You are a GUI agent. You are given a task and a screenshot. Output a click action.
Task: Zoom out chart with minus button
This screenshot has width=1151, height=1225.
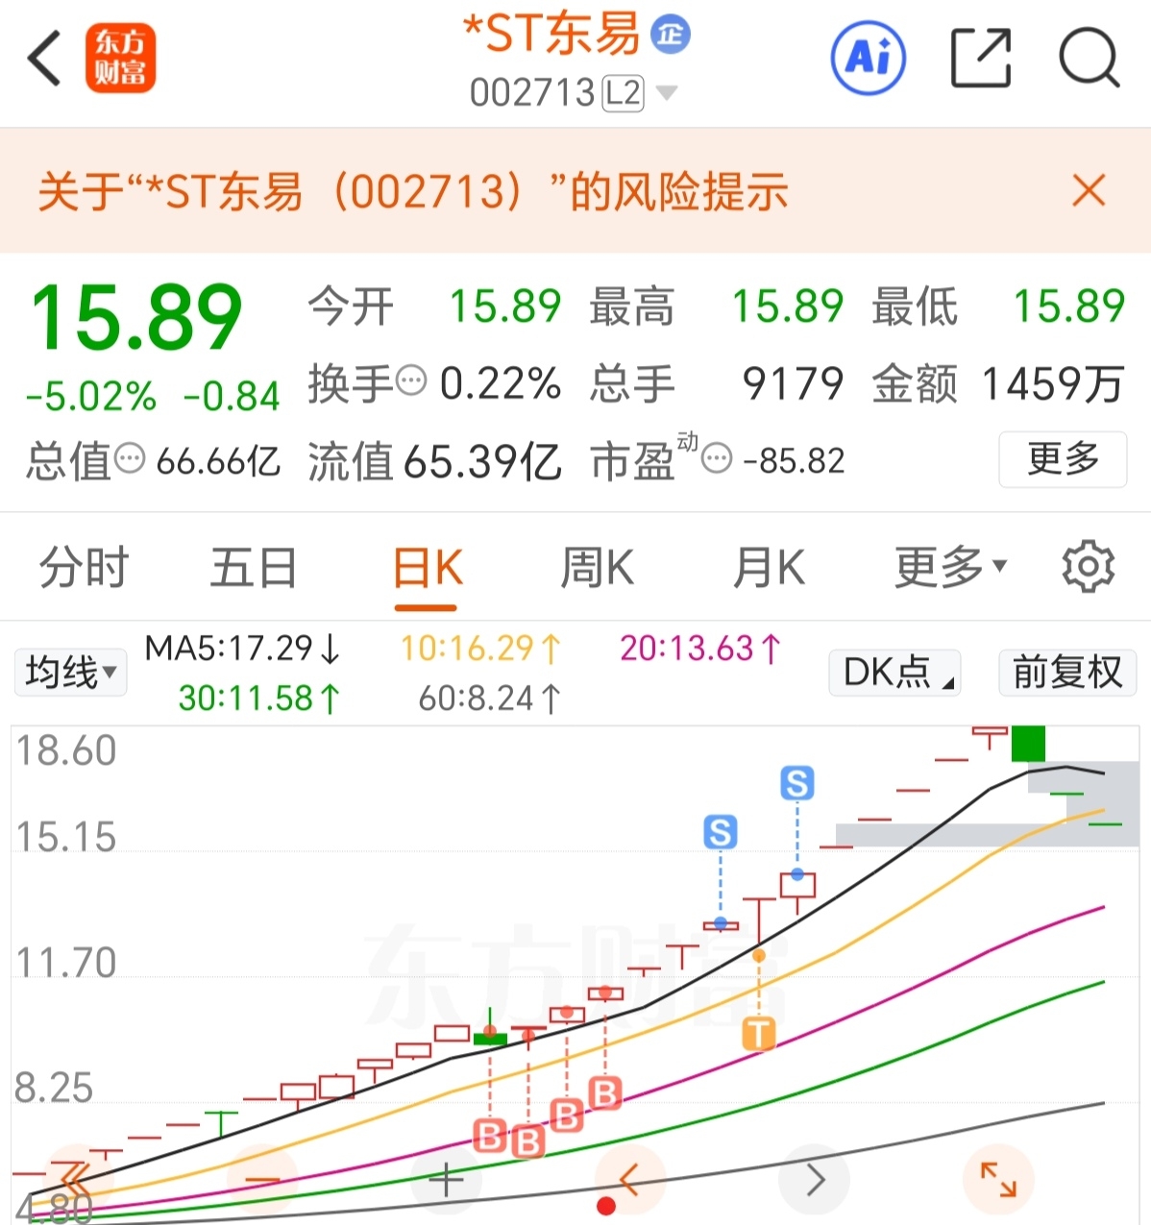[262, 1179]
